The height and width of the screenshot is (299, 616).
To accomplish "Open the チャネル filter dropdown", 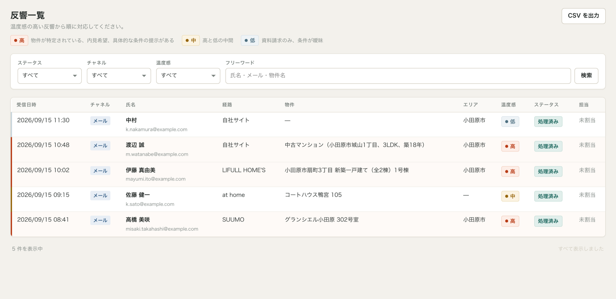I will pos(119,76).
